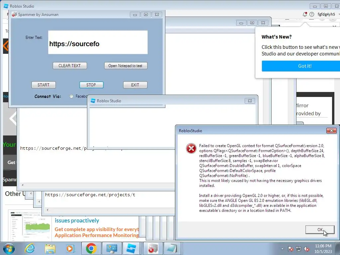Minimize the Notepad window behind Spammer
340x255 pixels.
click(x=241, y=23)
